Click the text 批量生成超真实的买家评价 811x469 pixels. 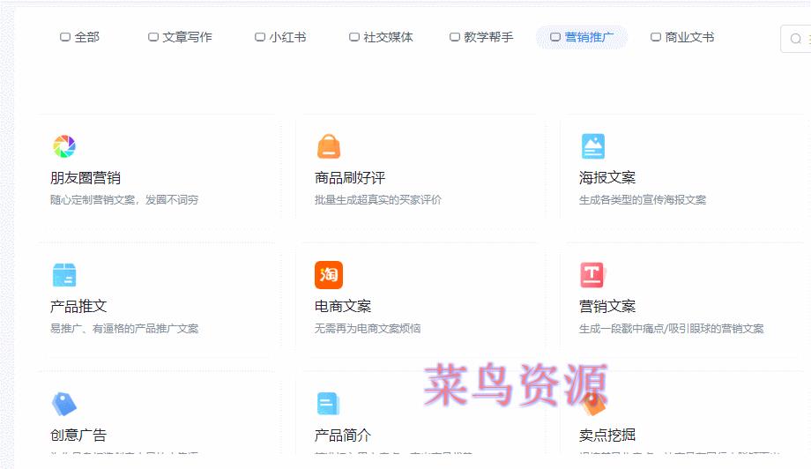point(378,200)
